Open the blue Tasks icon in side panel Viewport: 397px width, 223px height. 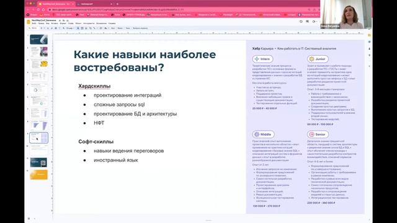click(x=370, y=42)
